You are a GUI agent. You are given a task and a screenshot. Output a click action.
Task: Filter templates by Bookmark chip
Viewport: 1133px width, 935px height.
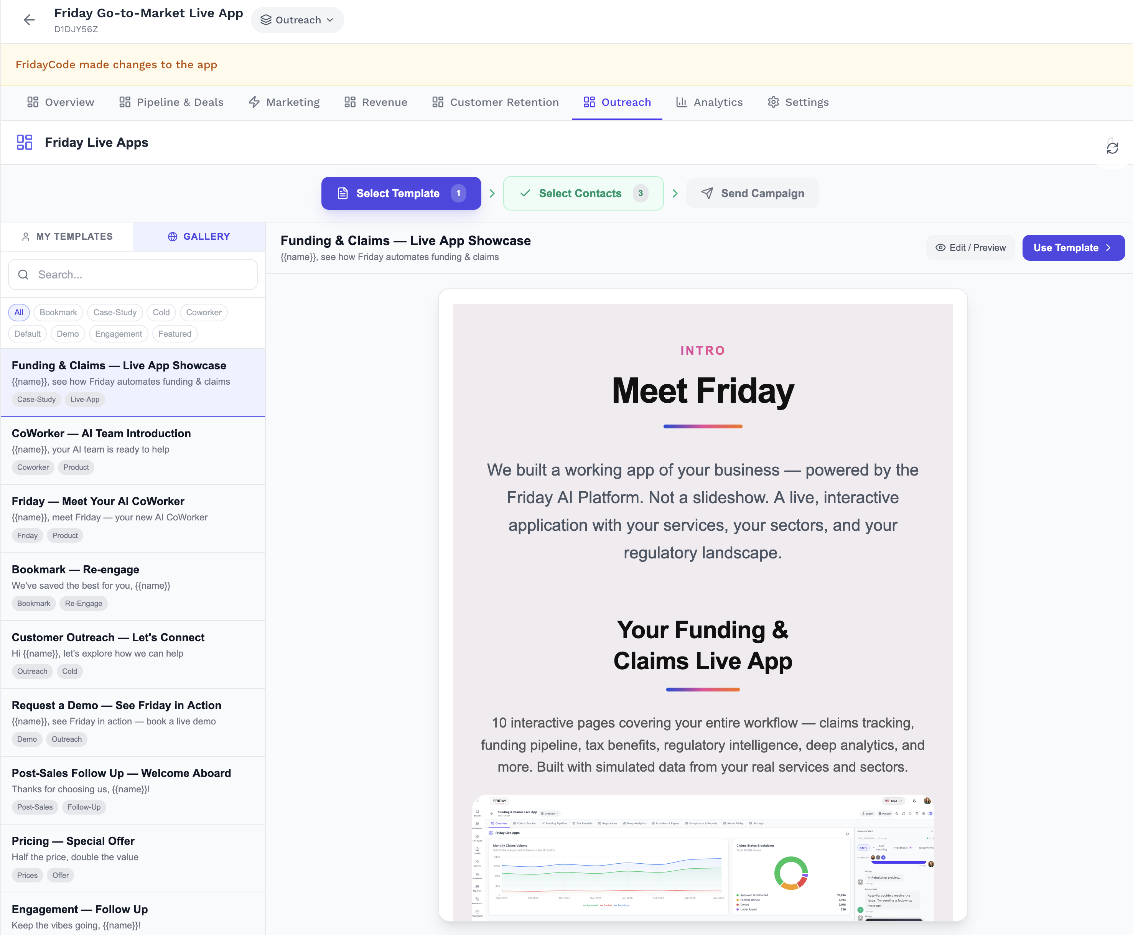point(58,313)
